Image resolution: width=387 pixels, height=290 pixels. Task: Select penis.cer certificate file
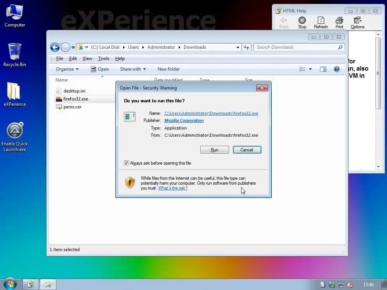click(x=72, y=107)
